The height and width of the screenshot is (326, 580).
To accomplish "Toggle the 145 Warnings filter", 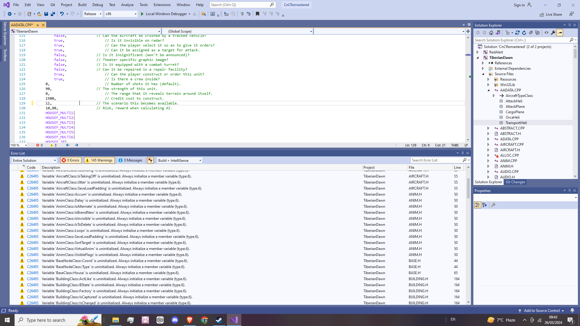I will pyautogui.click(x=99, y=160).
